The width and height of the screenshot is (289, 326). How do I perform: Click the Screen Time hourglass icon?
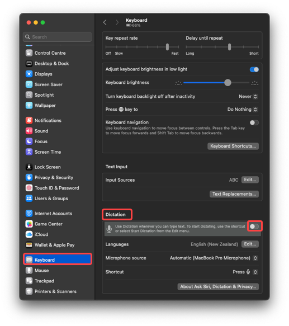coord(29,152)
